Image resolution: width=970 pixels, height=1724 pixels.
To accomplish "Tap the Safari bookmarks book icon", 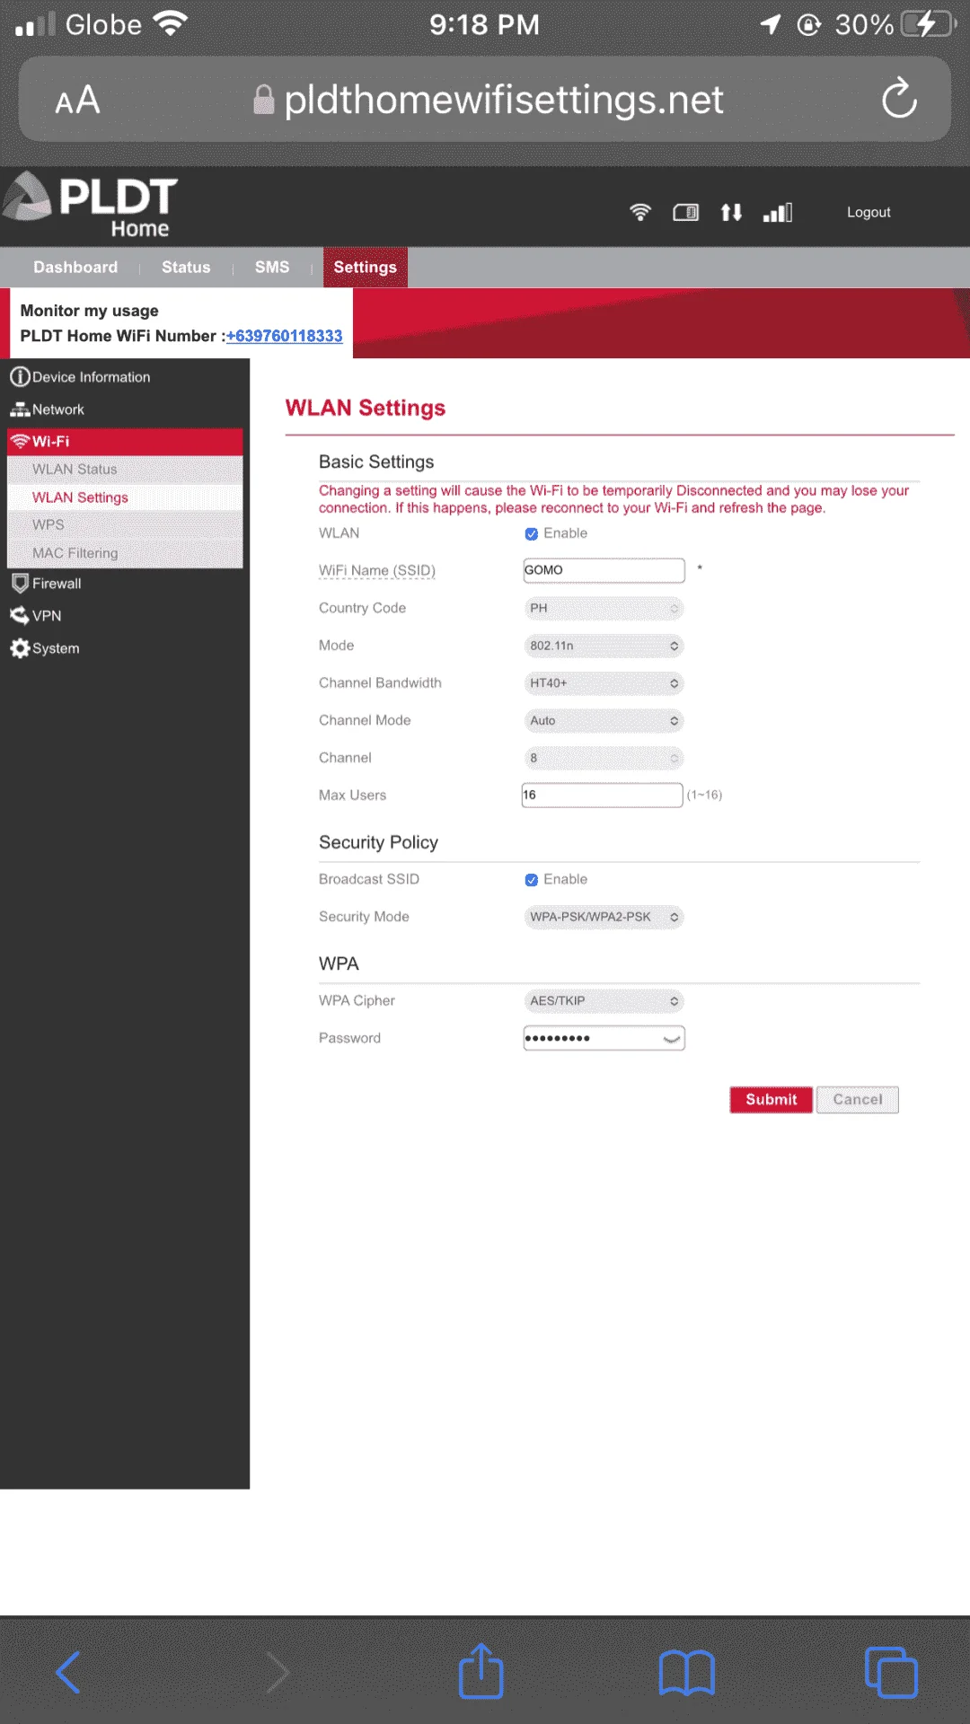I will 686,1673.
